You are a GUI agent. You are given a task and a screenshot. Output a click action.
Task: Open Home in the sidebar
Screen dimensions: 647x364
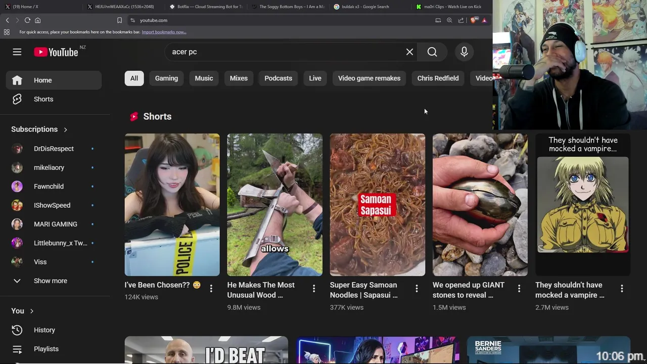tap(54, 80)
